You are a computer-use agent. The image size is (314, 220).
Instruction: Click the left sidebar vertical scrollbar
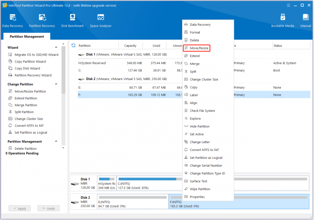coord(64,70)
